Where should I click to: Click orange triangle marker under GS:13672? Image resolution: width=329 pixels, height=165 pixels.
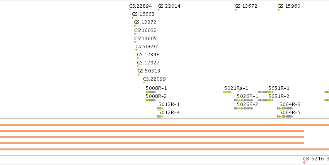pos(236,10)
